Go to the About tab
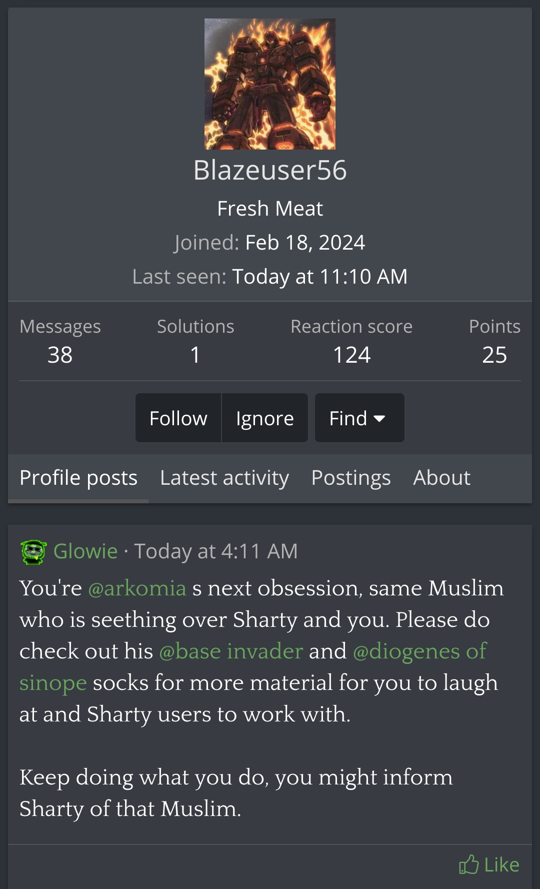The image size is (540, 889). point(441,478)
